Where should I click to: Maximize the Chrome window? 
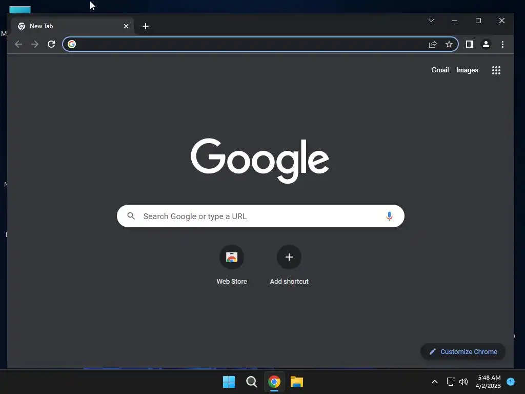478,21
